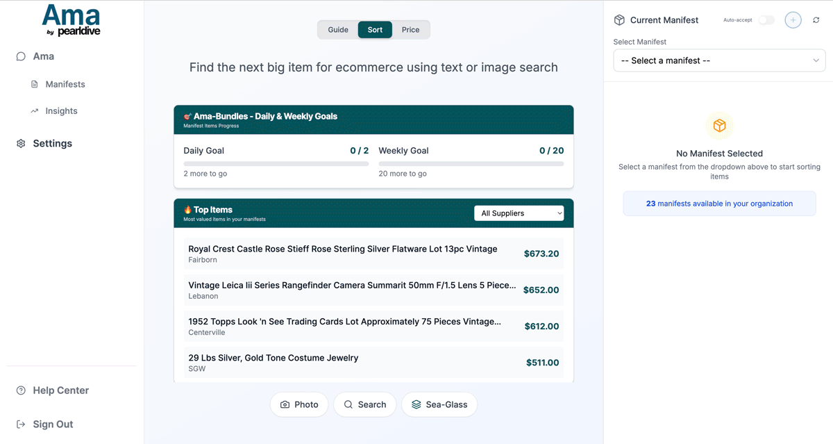Select Royal Crest Castle Rose Stieff flatware item

(x=373, y=254)
